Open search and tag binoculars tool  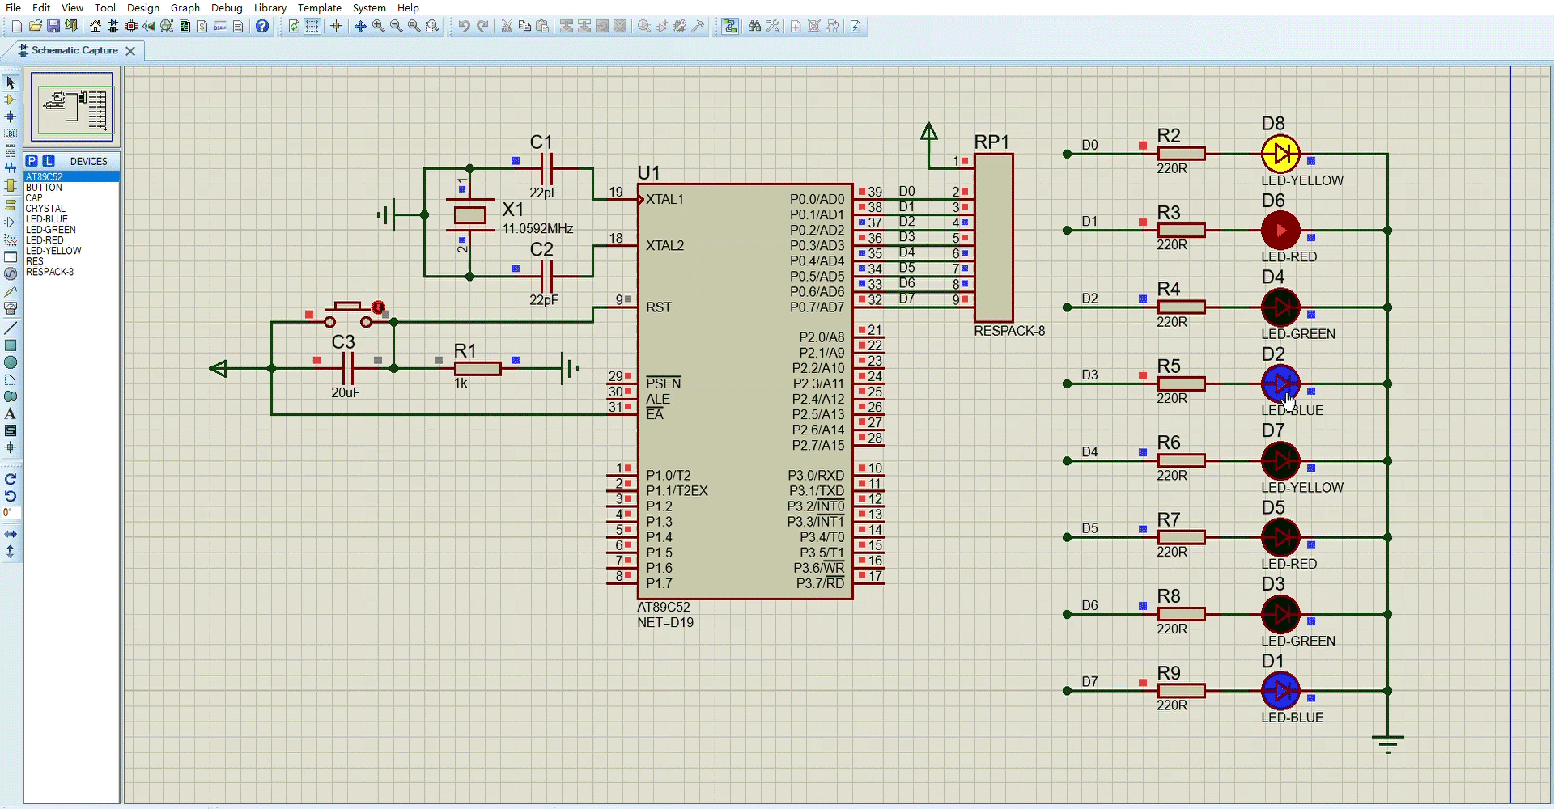coord(754,27)
